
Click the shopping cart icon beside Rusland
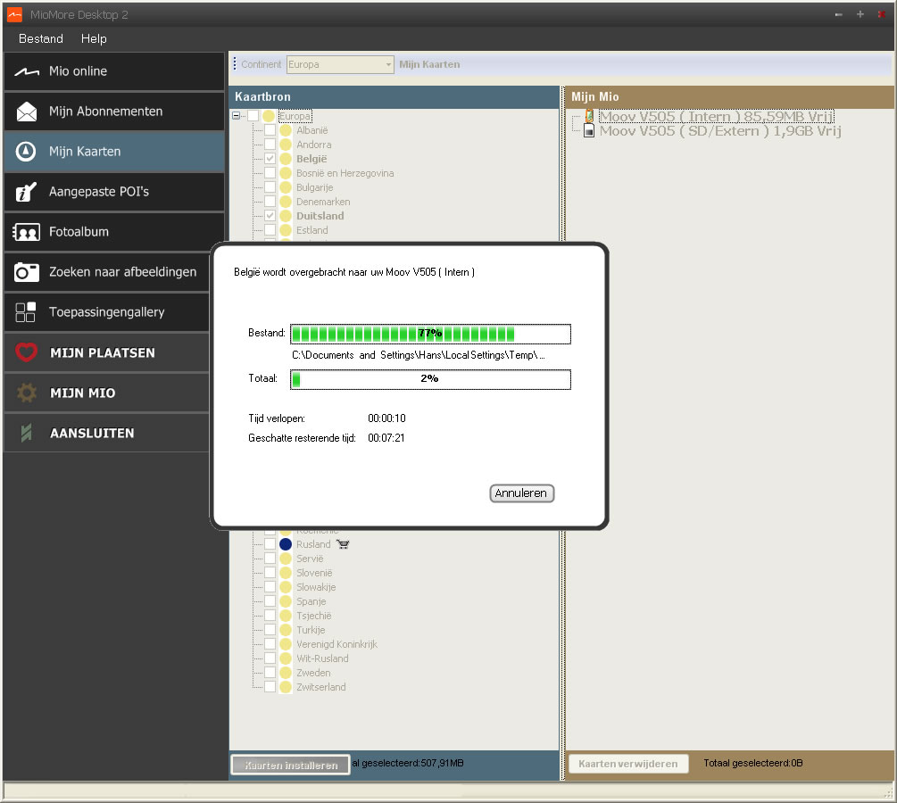tap(344, 544)
